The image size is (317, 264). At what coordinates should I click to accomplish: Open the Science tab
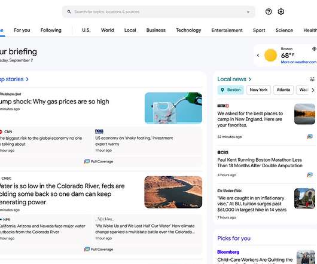click(x=284, y=30)
